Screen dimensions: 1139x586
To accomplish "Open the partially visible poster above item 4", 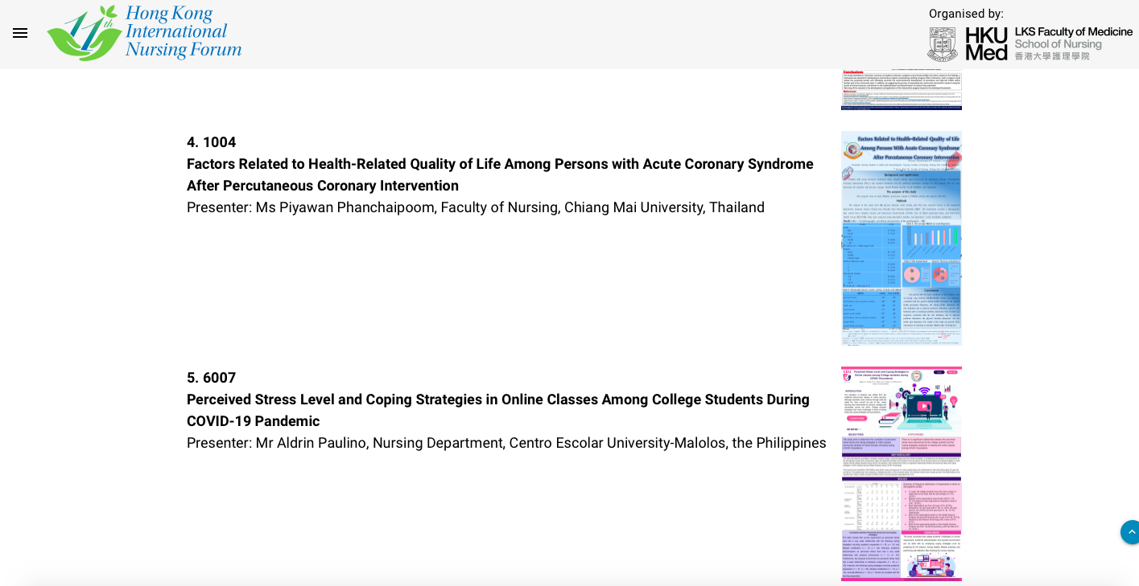I will [902, 89].
